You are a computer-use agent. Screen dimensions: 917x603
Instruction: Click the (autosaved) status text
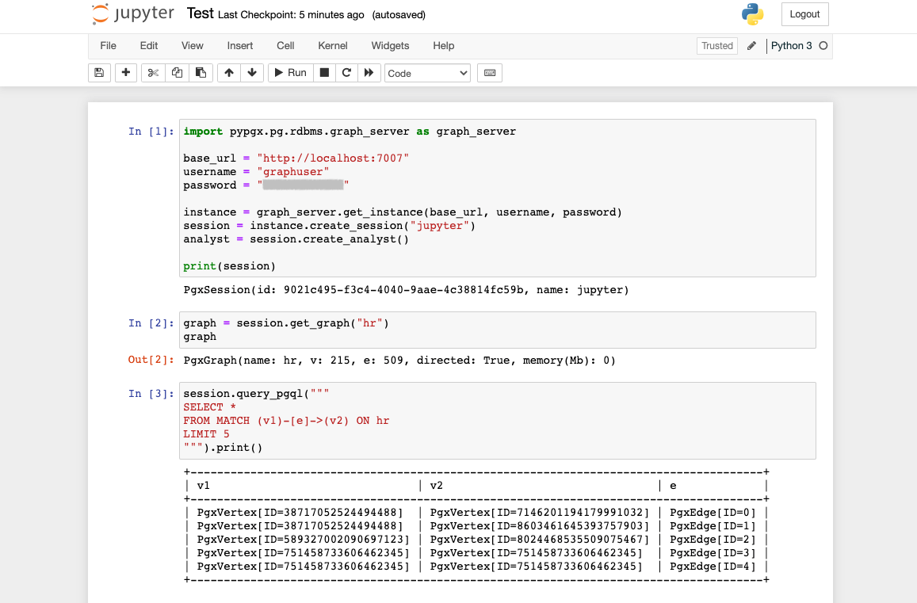(399, 14)
